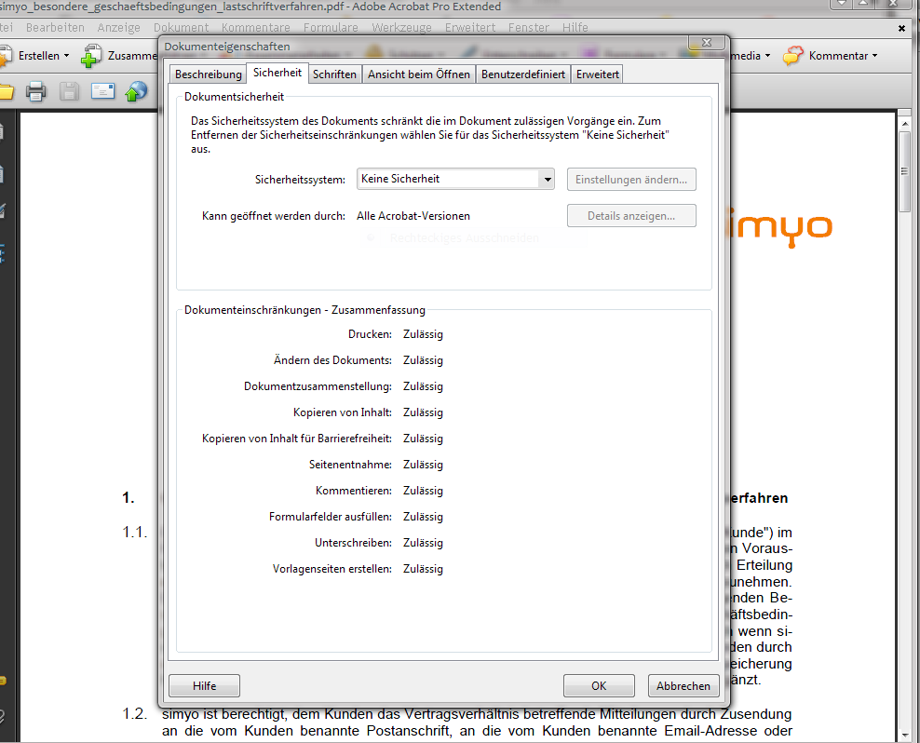
Task: Click the scrollbar down arrow of the document
Action: tap(905, 735)
